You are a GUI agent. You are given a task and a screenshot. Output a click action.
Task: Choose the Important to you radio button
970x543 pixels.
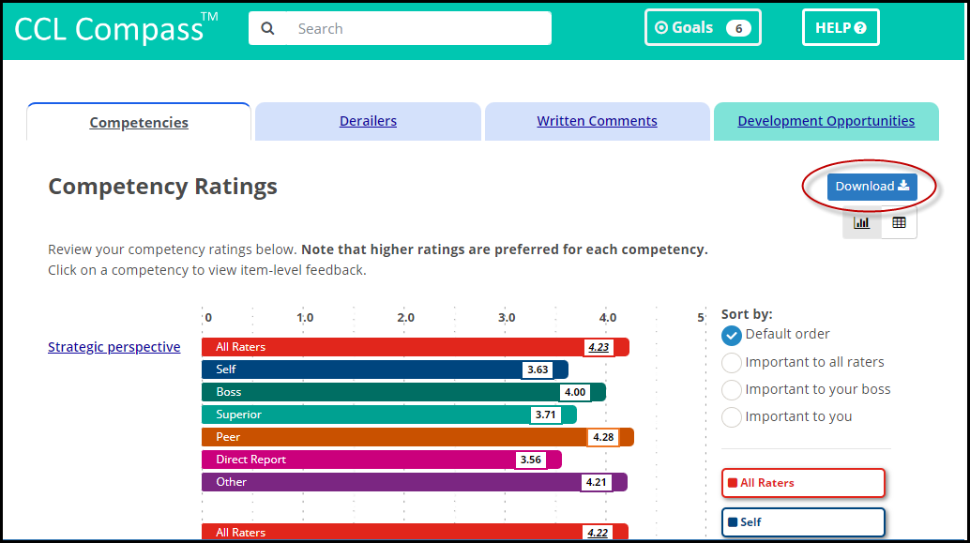coord(733,416)
